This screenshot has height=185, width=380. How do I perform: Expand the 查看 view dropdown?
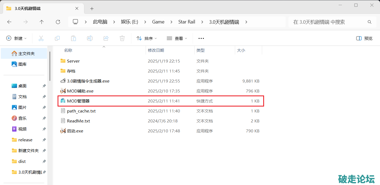point(177,38)
